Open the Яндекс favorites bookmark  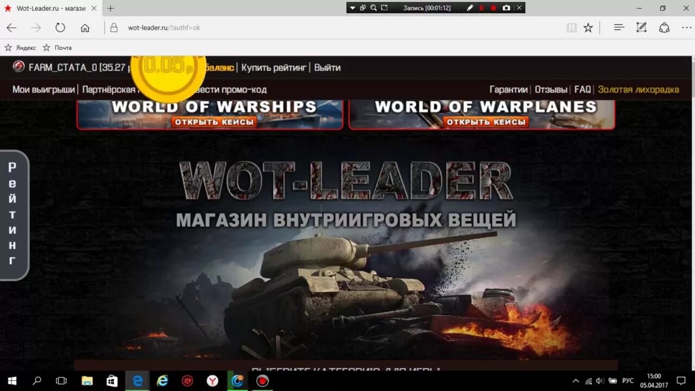click(21, 48)
